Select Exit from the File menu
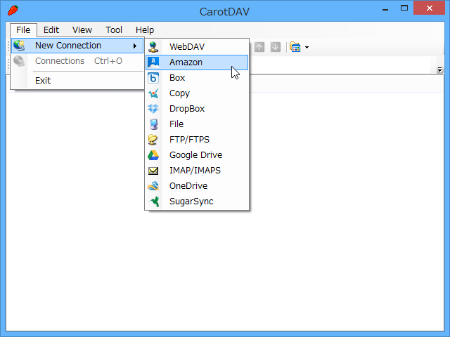 [77, 81]
